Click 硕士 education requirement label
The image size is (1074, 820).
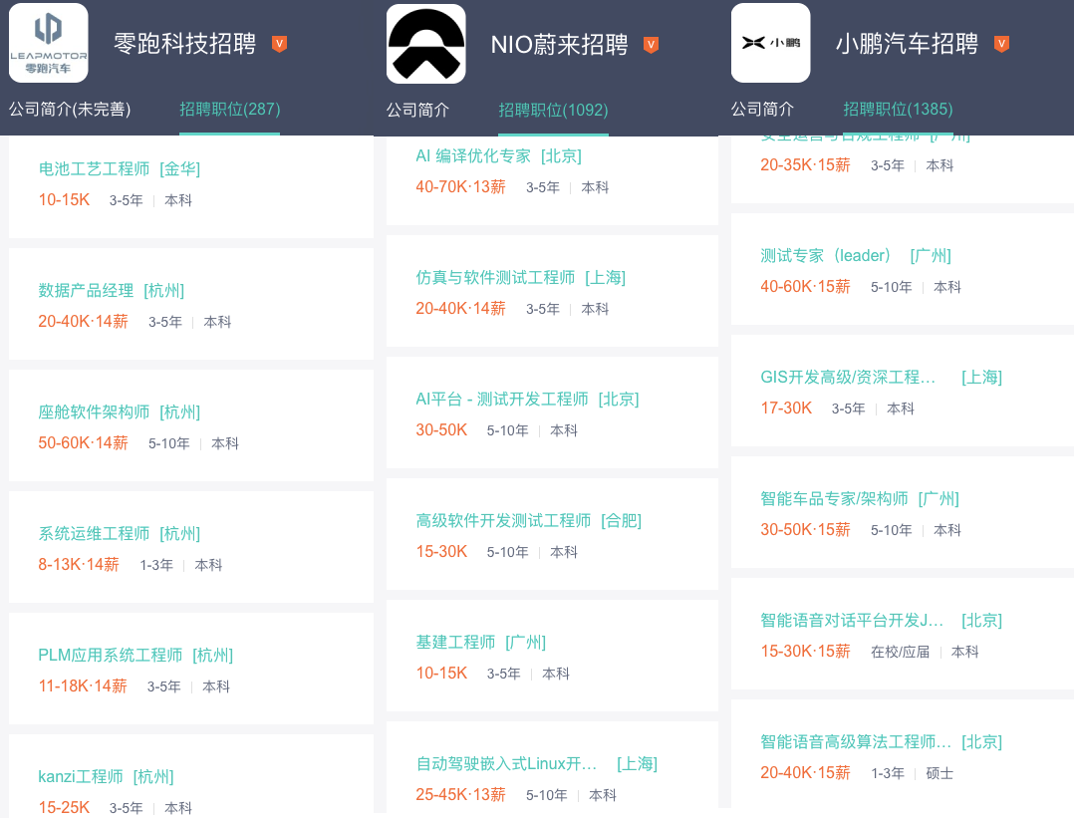tap(940, 773)
